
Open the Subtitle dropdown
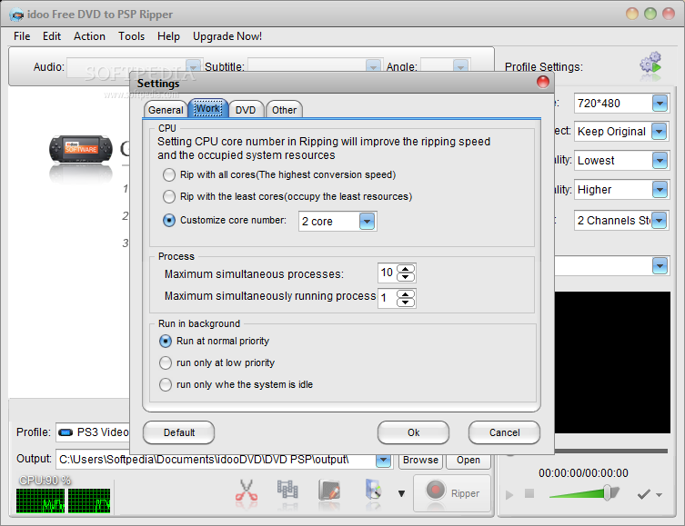373,66
